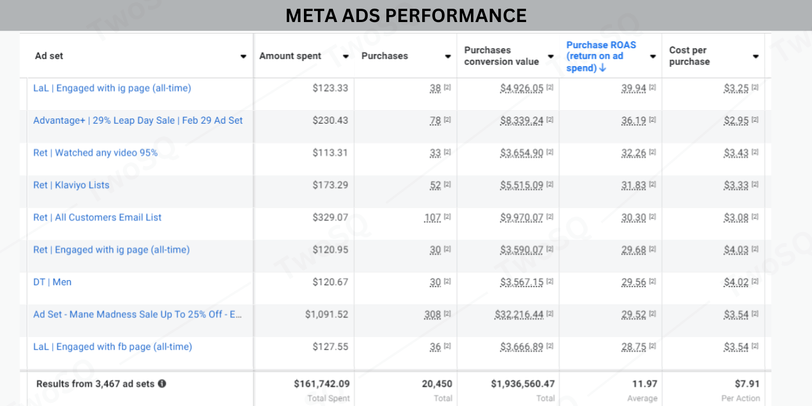Click footnote marker next to $8,339.24 conversion value

(550, 121)
